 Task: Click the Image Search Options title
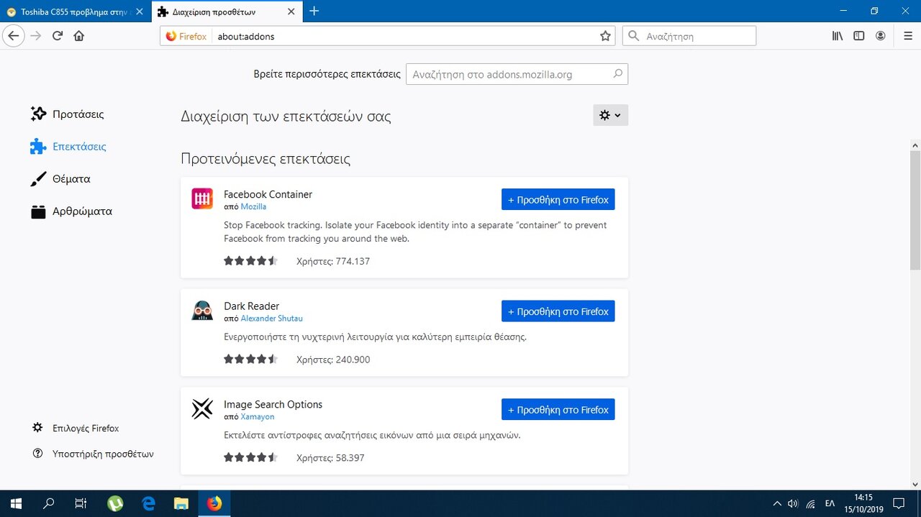pos(273,404)
